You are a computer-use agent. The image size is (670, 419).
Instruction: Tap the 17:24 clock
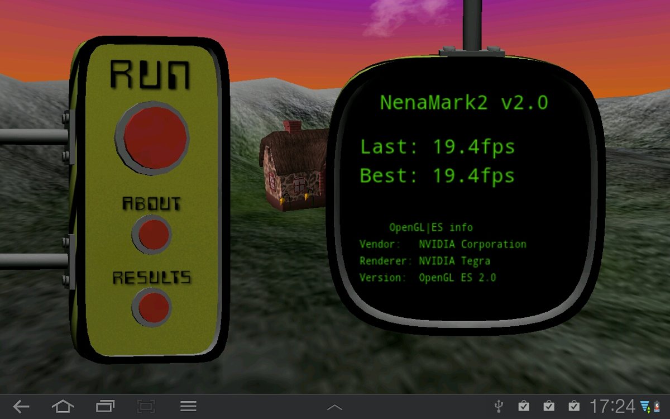[x=612, y=406]
